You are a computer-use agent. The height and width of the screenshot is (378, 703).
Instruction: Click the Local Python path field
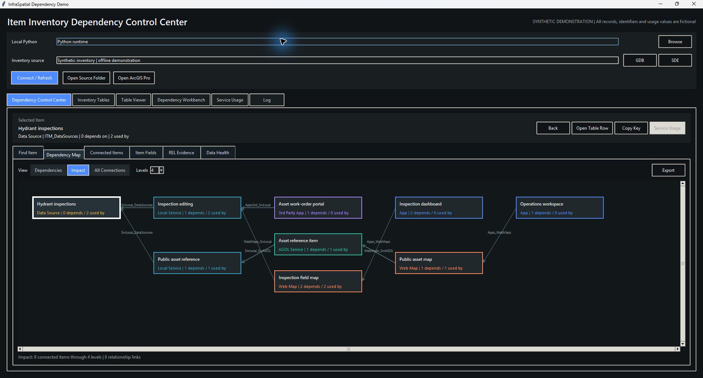(x=338, y=42)
